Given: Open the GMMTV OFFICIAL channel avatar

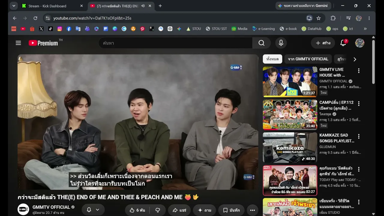Looking at the screenshot, I should tap(23, 209).
